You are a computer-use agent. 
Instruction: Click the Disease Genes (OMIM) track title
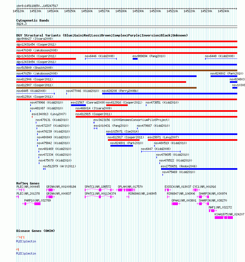click(x=36, y=231)
